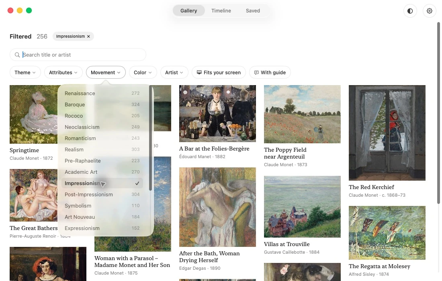Click A Bar at the Folies-Bergère title
This screenshot has width=442, height=281.
click(x=214, y=149)
